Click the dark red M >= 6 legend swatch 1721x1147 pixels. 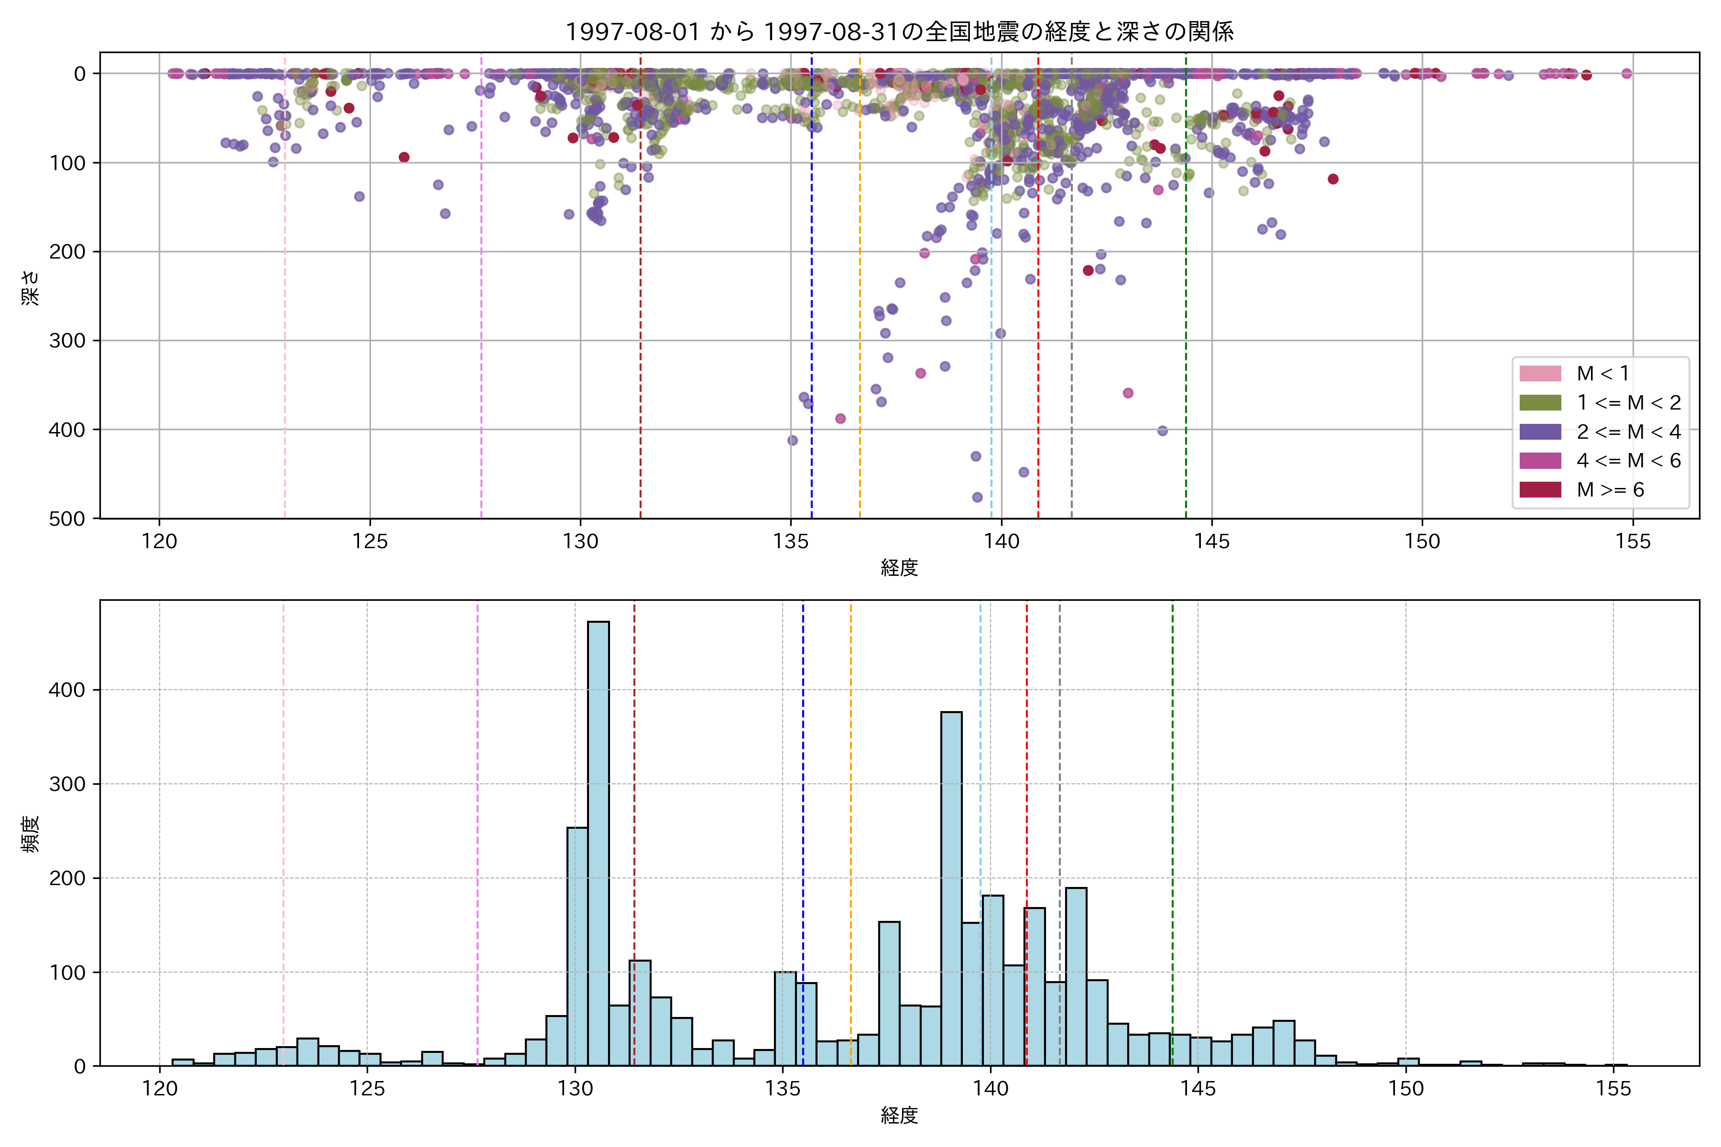(x=1540, y=490)
